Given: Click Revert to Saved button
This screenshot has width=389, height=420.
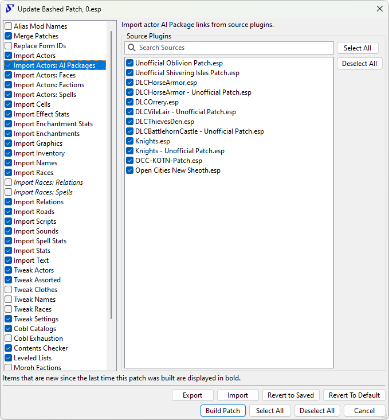Looking at the screenshot, I should pyautogui.click(x=291, y=395).
